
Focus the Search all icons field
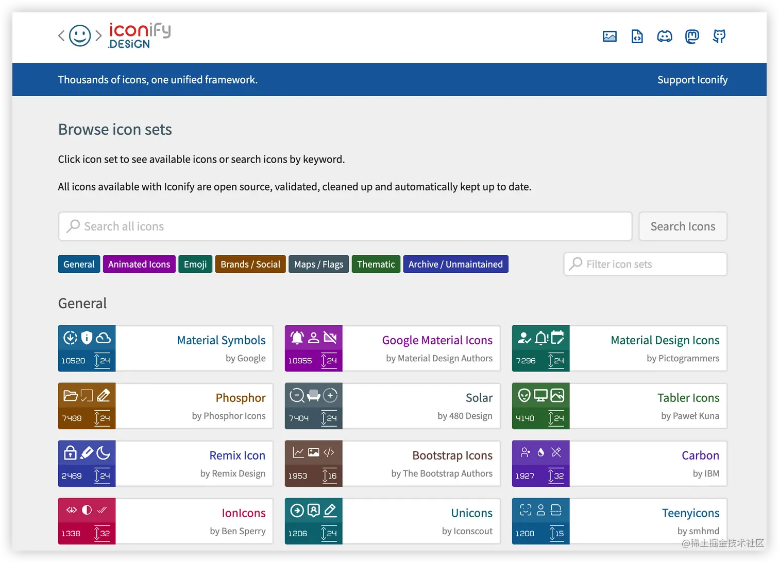(x=345, y=226)
